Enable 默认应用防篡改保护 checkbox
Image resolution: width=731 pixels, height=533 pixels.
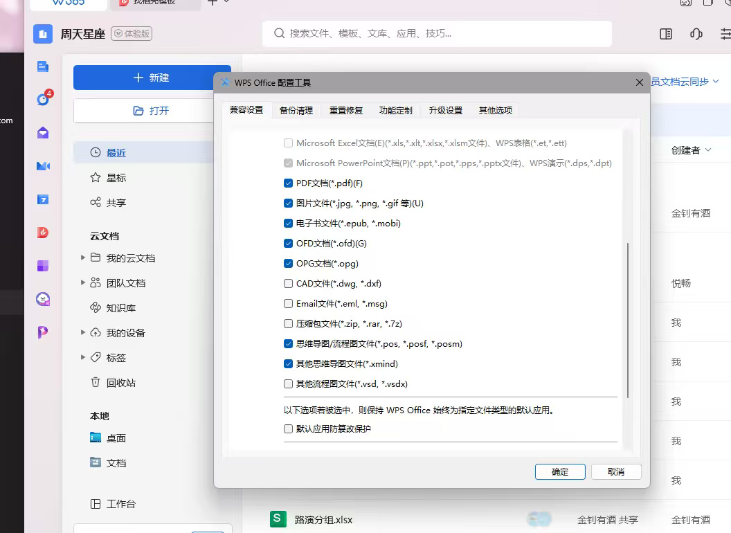point(288,428)
